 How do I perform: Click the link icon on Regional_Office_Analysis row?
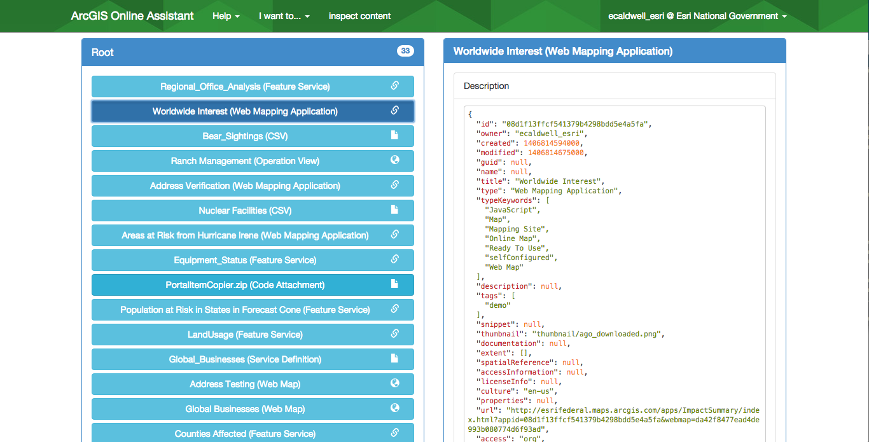point(394,86)
